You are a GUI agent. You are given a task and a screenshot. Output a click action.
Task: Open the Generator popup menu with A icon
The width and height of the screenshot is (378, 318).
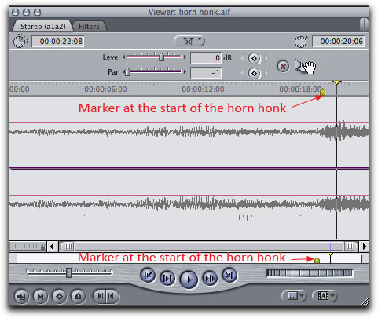(x=325, y=296)
